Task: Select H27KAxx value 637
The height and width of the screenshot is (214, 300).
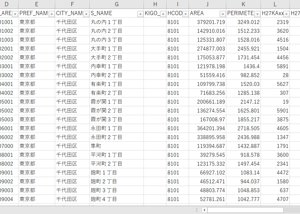Action: click(275, 190)
